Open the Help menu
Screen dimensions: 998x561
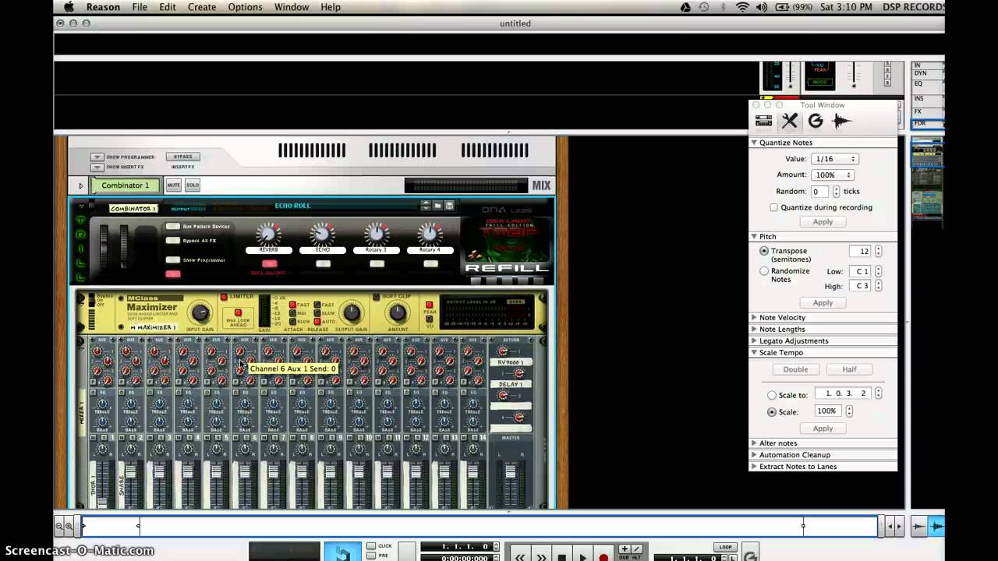coord(331,7)
